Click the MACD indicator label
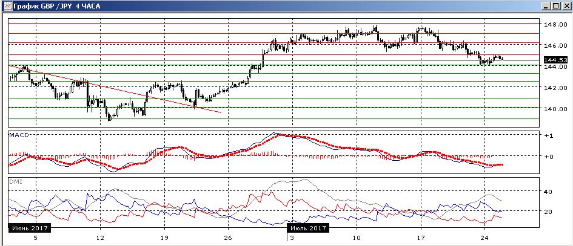573x246 pixels. click(19, 135)
